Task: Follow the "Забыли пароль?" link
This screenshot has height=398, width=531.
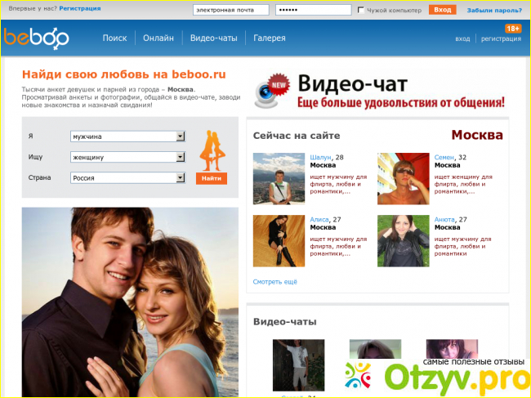Action: (494, 11)
